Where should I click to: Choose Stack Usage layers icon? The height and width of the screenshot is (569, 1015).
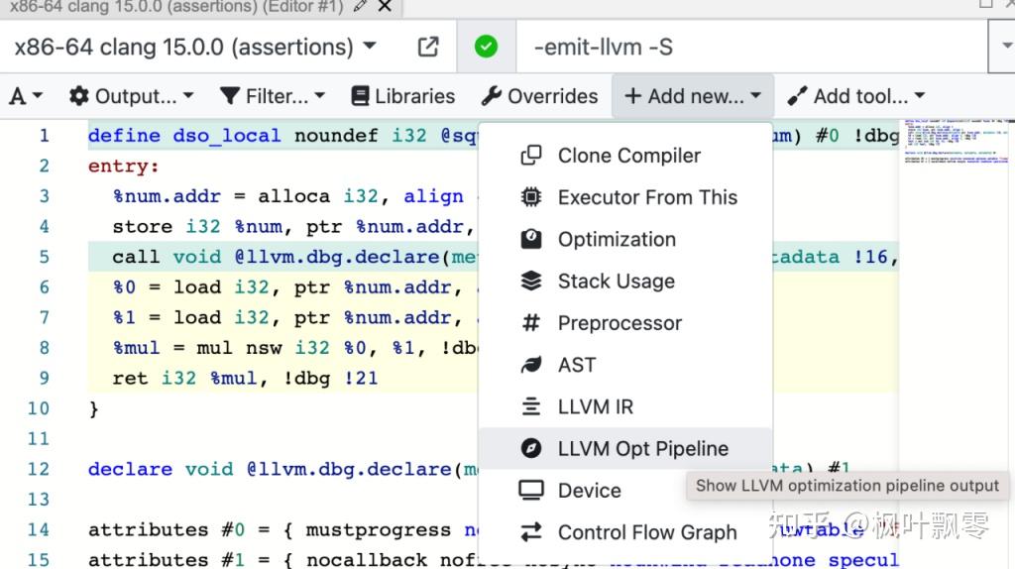531,281
